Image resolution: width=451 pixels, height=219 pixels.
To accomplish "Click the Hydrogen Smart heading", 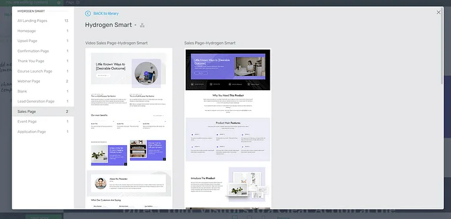I will click(108, 25).
